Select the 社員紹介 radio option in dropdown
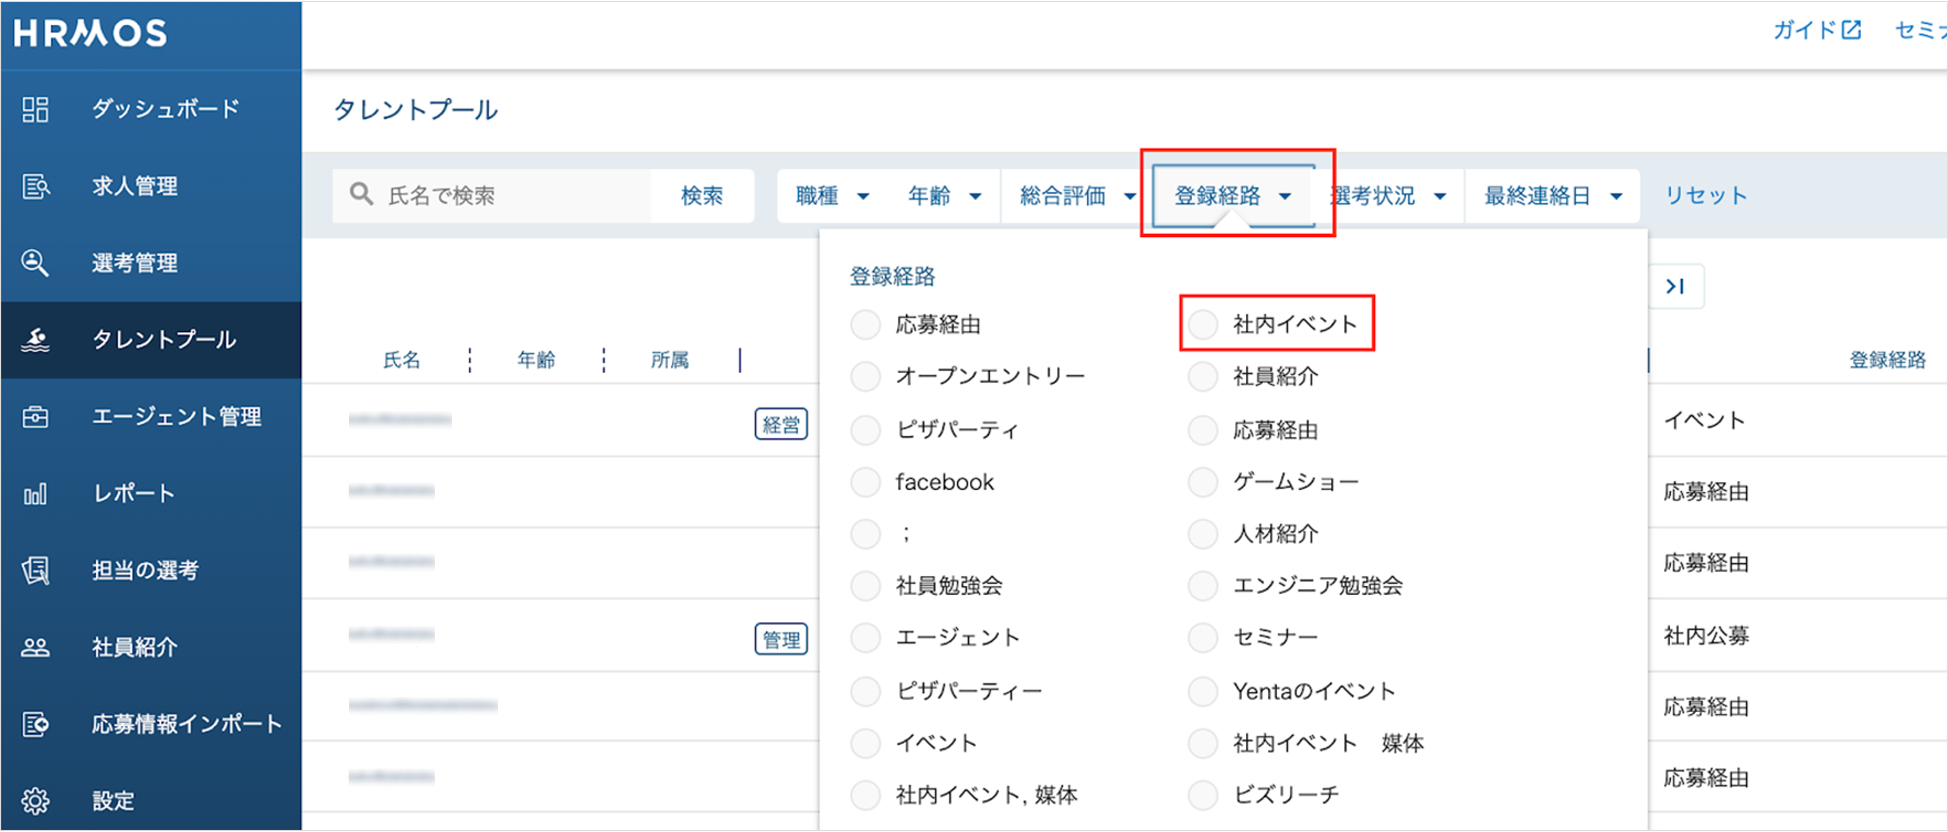Screen dimensions: 1948x832 pyautogui.click(x=1202, y=376)
